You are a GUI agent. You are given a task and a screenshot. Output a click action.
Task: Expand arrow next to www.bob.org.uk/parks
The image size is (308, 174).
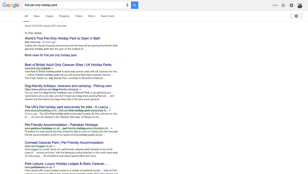click(53, 69)
